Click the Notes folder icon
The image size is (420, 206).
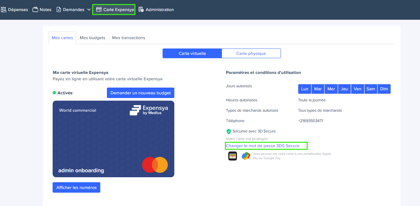pyautogui.click(x=35, y=10)
